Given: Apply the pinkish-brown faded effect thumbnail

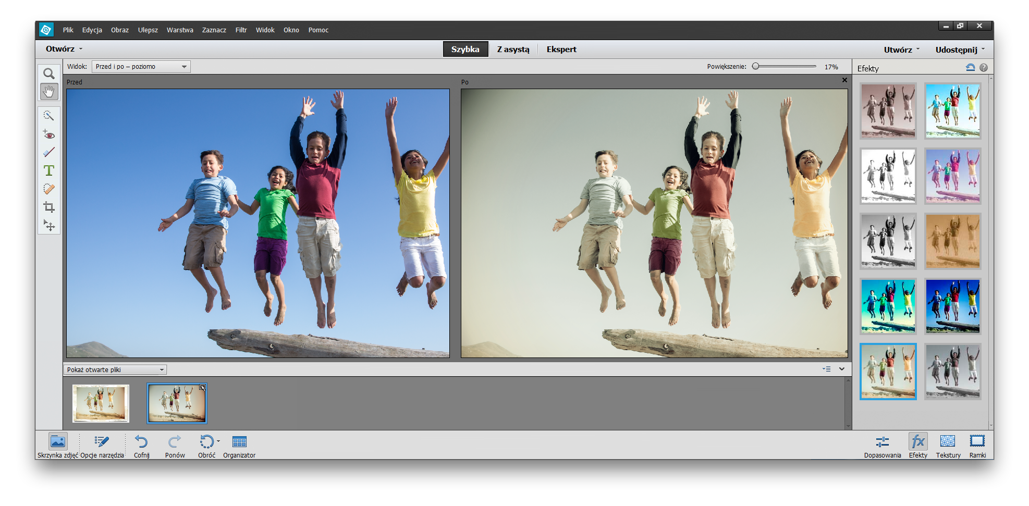Looking at the screenshot, I should point(888,111).
